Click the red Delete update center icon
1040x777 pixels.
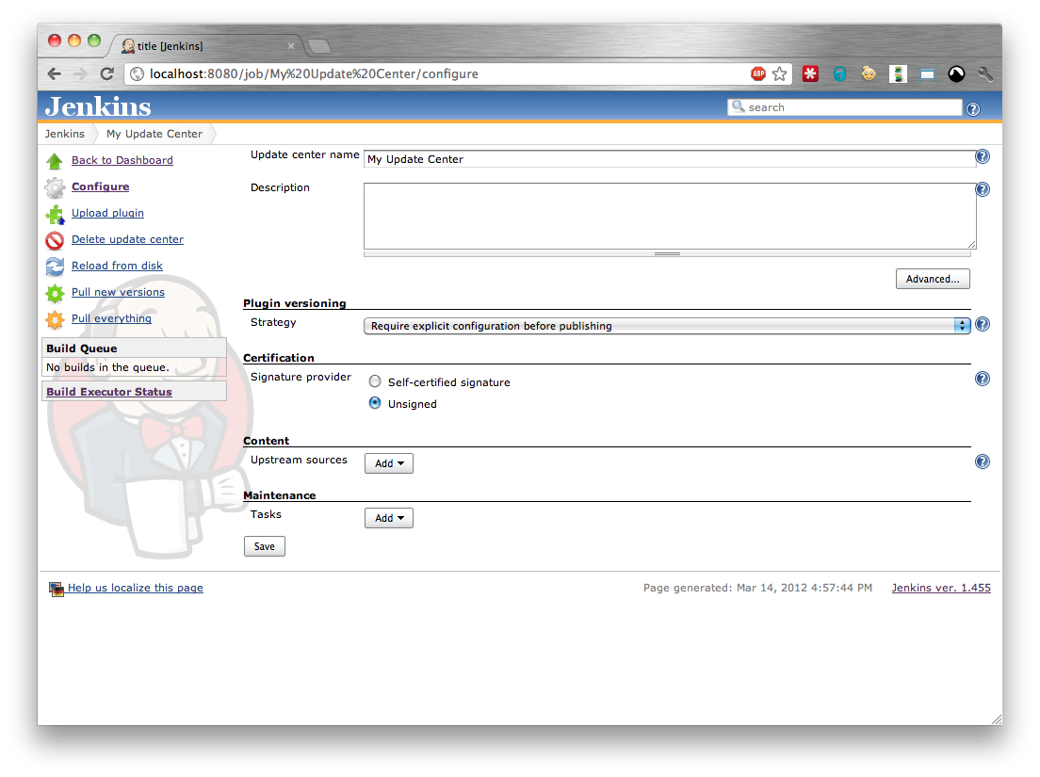[x=55, y=240]
